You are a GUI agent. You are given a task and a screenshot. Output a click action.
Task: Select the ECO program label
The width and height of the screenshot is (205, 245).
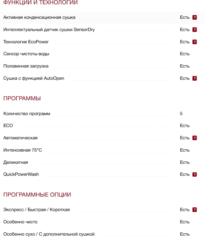8,126
